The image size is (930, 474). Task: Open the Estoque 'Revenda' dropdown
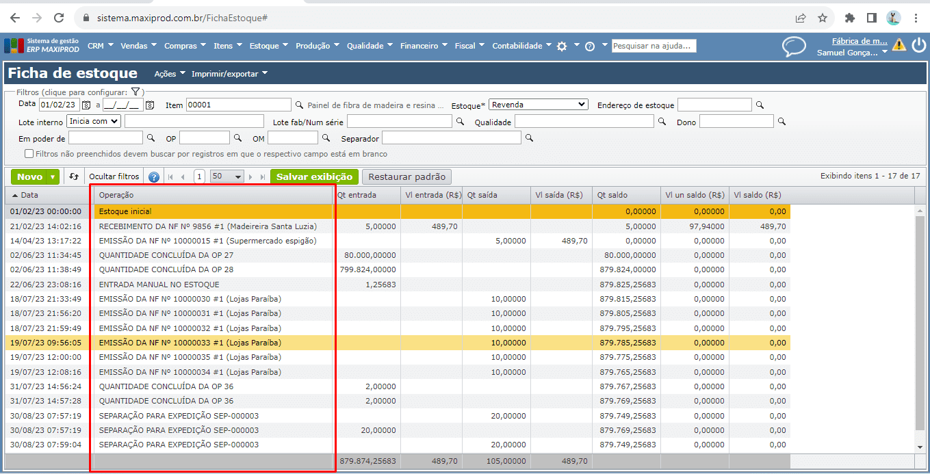(538, 105)
